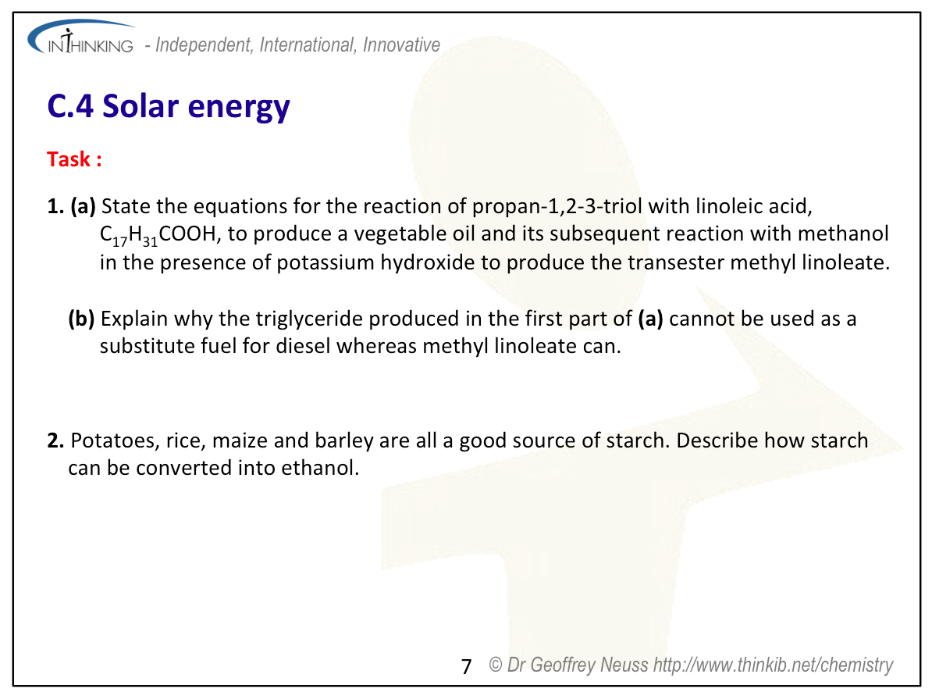Click the slide page number 7

tap(467, 666)
